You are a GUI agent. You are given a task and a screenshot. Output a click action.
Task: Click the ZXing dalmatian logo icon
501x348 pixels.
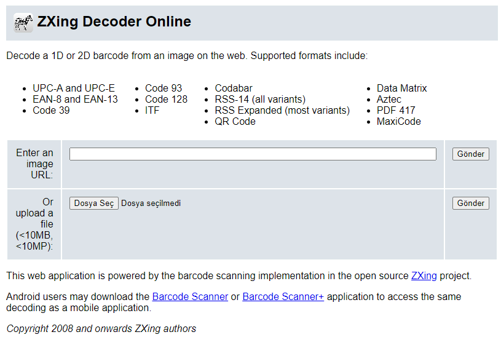[x=23, y=23]
